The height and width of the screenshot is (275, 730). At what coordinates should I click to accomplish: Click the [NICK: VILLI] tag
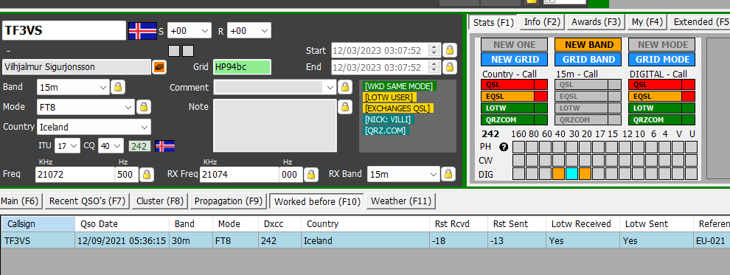pyautogui.click(x=389, y=119)
